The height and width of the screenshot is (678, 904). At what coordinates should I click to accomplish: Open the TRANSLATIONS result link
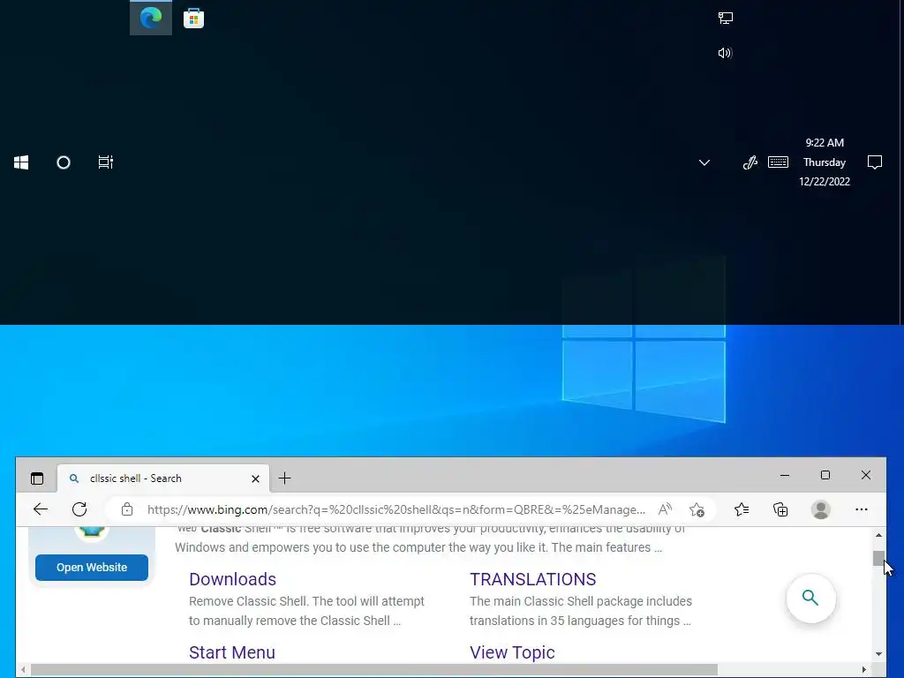532,579
